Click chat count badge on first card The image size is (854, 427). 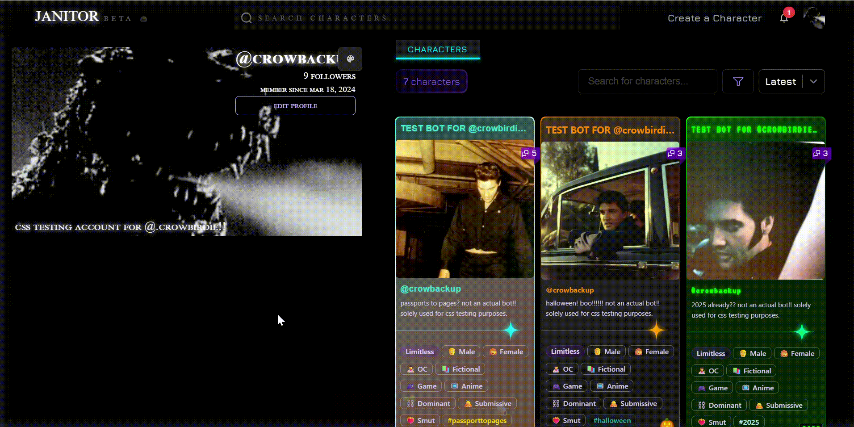click(x=529, y=153)
